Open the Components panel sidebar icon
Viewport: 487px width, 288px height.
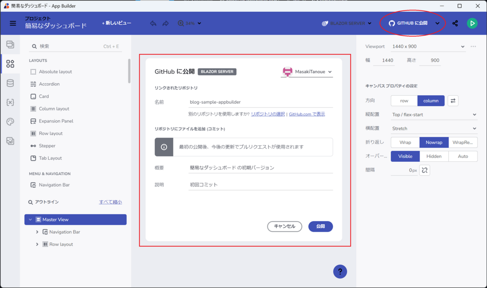[10, 64]
